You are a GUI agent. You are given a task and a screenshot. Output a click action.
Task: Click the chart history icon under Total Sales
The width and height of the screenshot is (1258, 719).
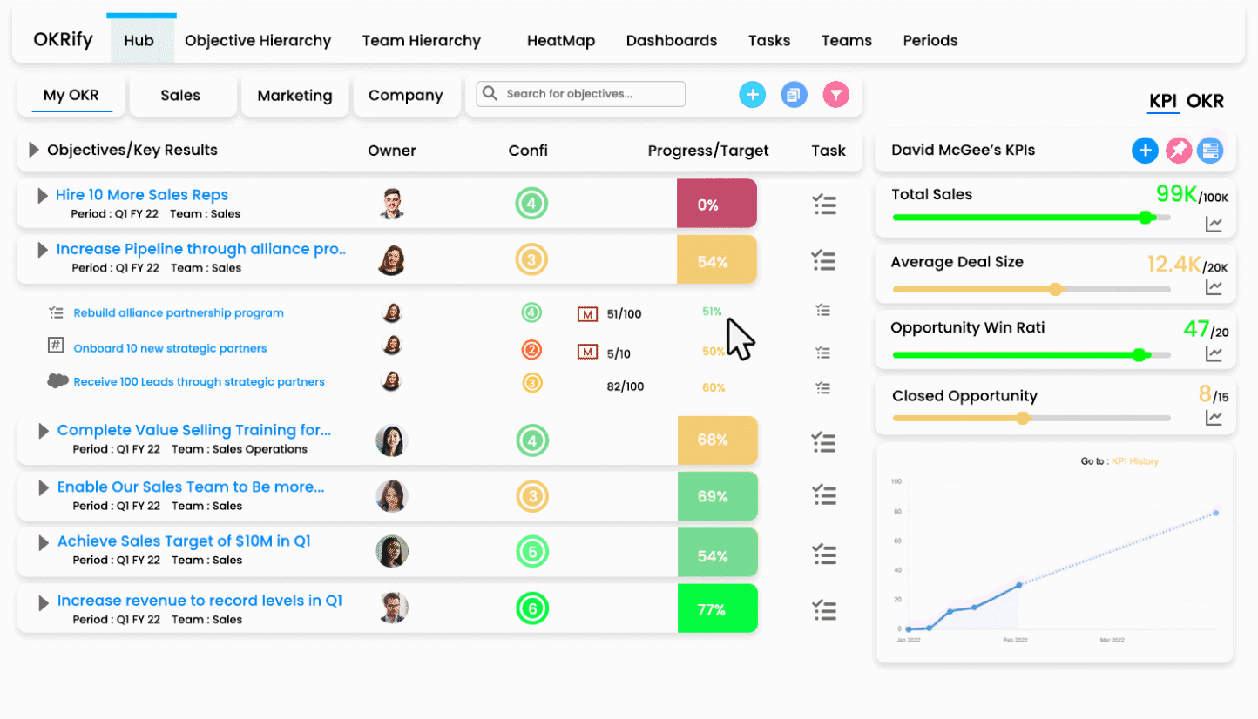tap(1214, 224)
